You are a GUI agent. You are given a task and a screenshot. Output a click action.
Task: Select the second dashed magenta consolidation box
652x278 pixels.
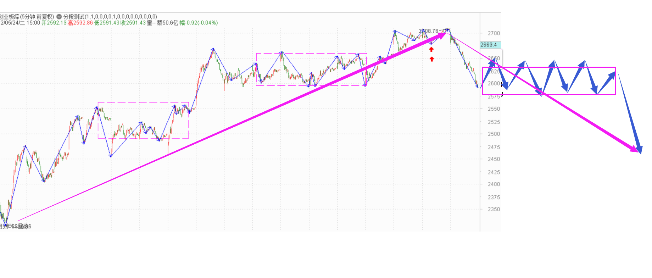point(311,54)
